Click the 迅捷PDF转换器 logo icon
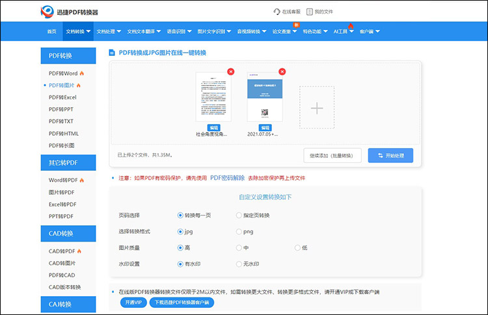This screenshot has height=315, width=488. 47,12
